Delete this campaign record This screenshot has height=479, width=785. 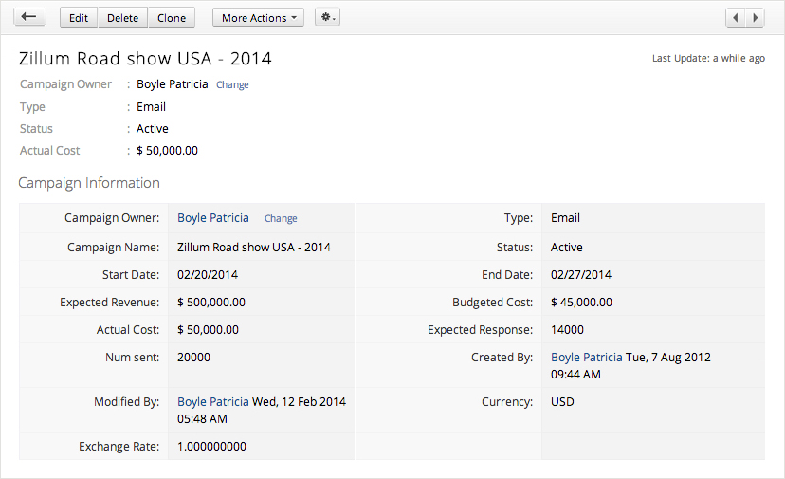[x=122, y=18]
